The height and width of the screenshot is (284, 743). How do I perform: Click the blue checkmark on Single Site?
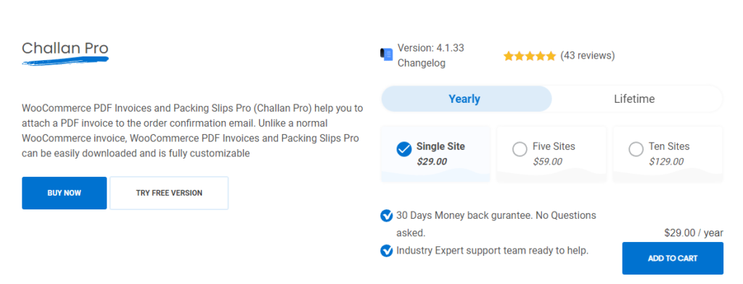tap(403, 149)
